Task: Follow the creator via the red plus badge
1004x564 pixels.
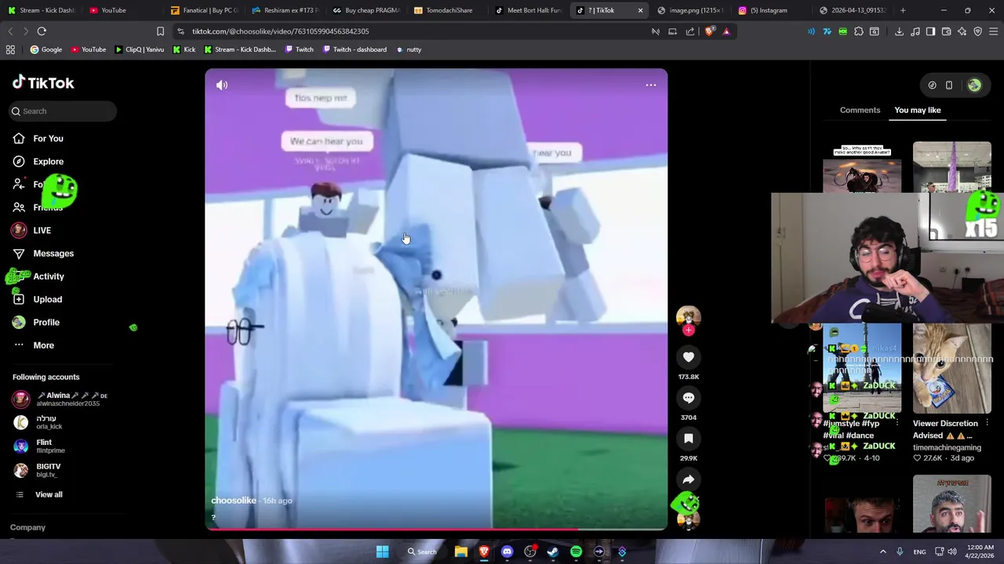Action: click(689, 331)
